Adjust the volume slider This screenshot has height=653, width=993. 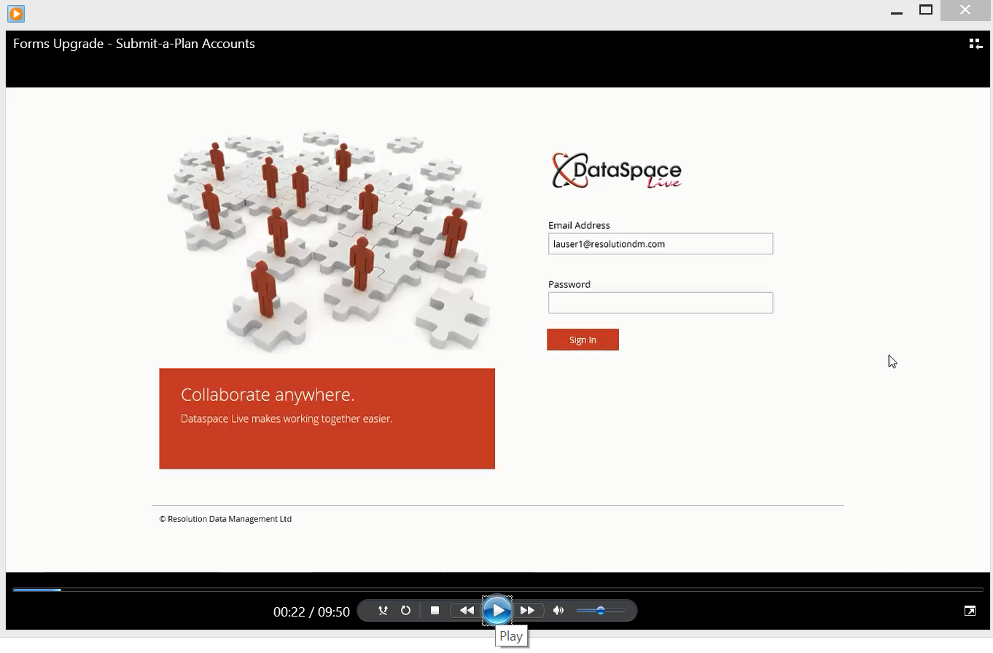[x=600, y=611]
